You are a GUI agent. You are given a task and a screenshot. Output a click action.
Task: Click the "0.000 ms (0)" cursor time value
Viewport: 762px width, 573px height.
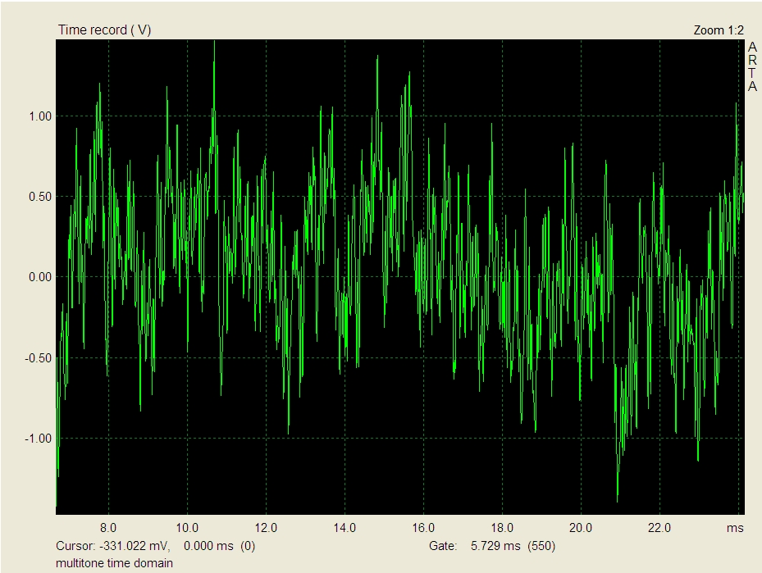click(x=219, y=546)
